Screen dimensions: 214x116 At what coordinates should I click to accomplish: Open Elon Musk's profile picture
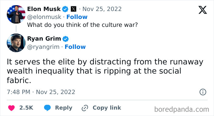point(16,14)
